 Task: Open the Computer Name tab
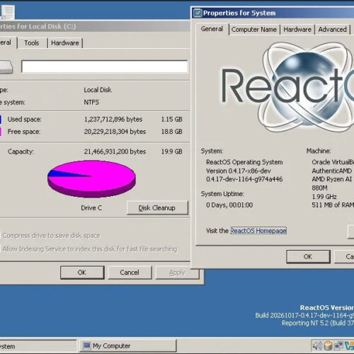coord(254,30)
